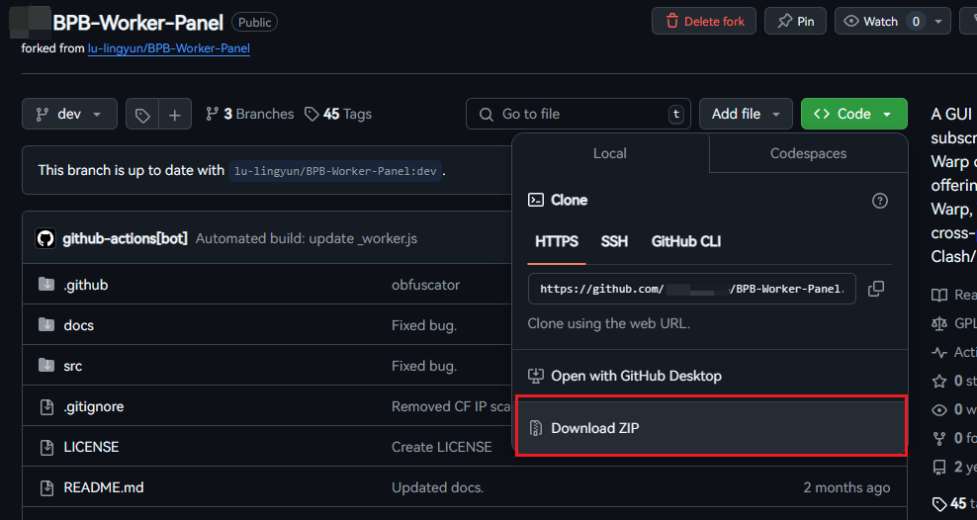Click the Create LICENSE commit message
The image size is (977, 520).
[442, 447]
